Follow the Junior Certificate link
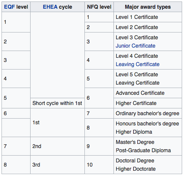The height and width of the screenshot is (176, 184). pos(135,46)
